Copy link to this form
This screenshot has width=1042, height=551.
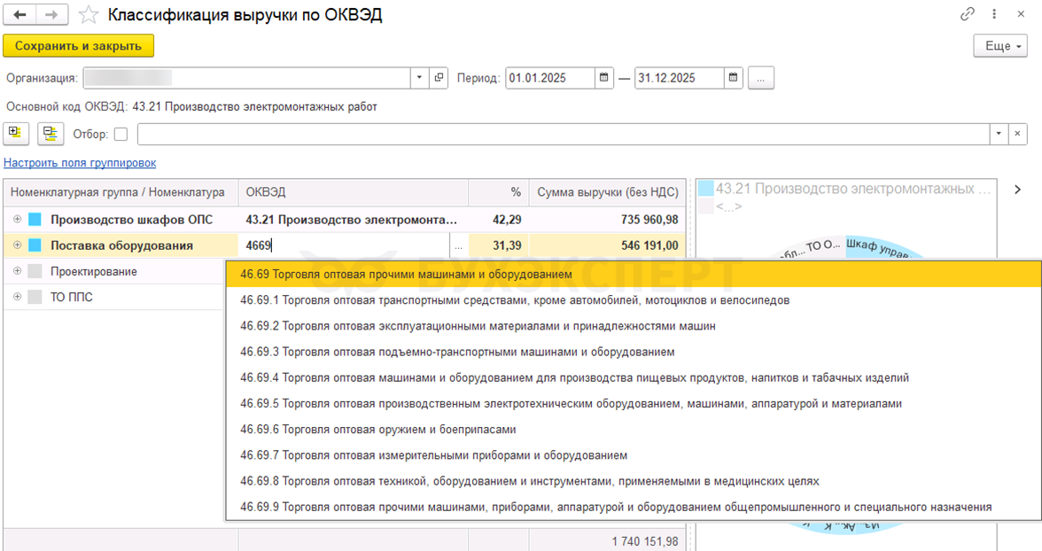point(968,15)
